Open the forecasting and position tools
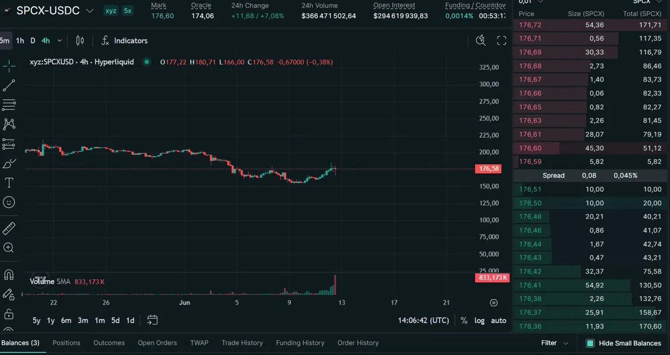 pos(9,144)
